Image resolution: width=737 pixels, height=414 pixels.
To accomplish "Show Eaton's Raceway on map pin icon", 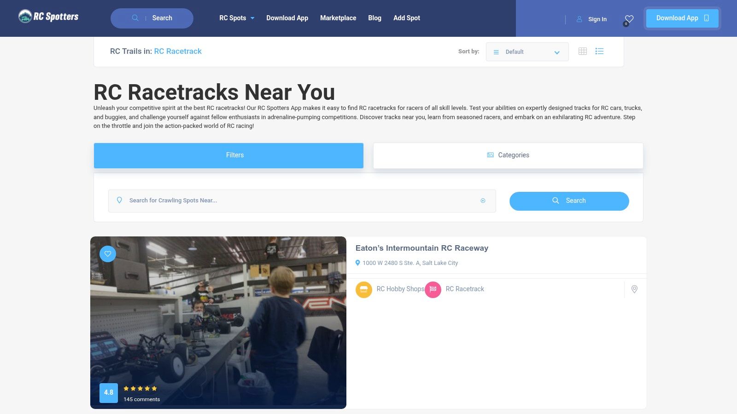I will [x=634, y=289].
